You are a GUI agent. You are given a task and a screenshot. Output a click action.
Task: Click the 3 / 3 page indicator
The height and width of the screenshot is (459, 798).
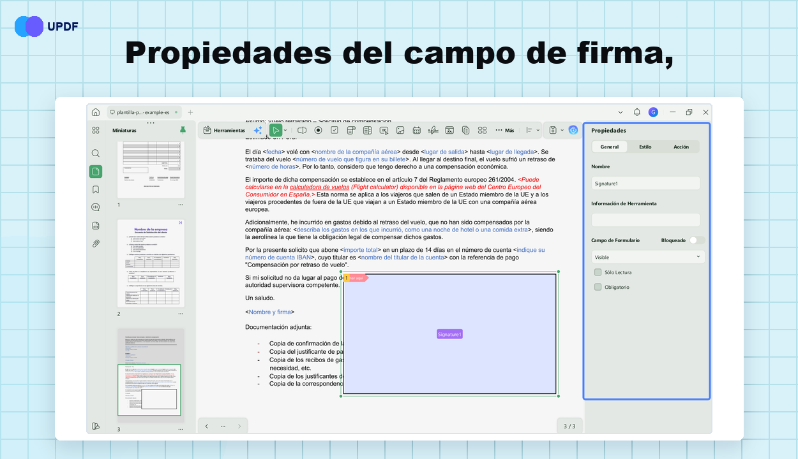tap(569, 426)
